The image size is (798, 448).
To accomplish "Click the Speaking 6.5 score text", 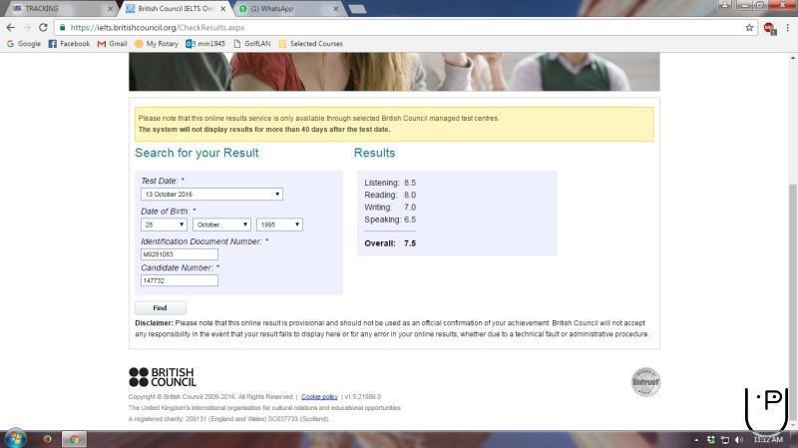I will click(x=390, y=220).
